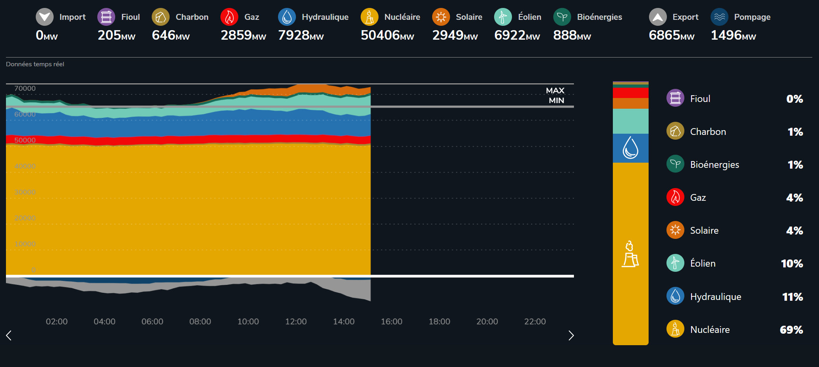
Task: Click the Éolien wind turbine icon in top bar
Action: point(503,17)
